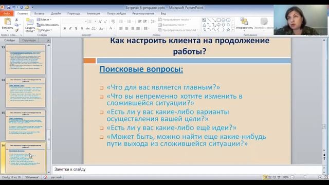Switch to the Вставка tab
The height and width of the screenshot is (185, 329).
coord(39,13)
